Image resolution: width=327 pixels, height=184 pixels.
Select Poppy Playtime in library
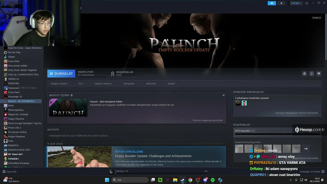[23, 119]
